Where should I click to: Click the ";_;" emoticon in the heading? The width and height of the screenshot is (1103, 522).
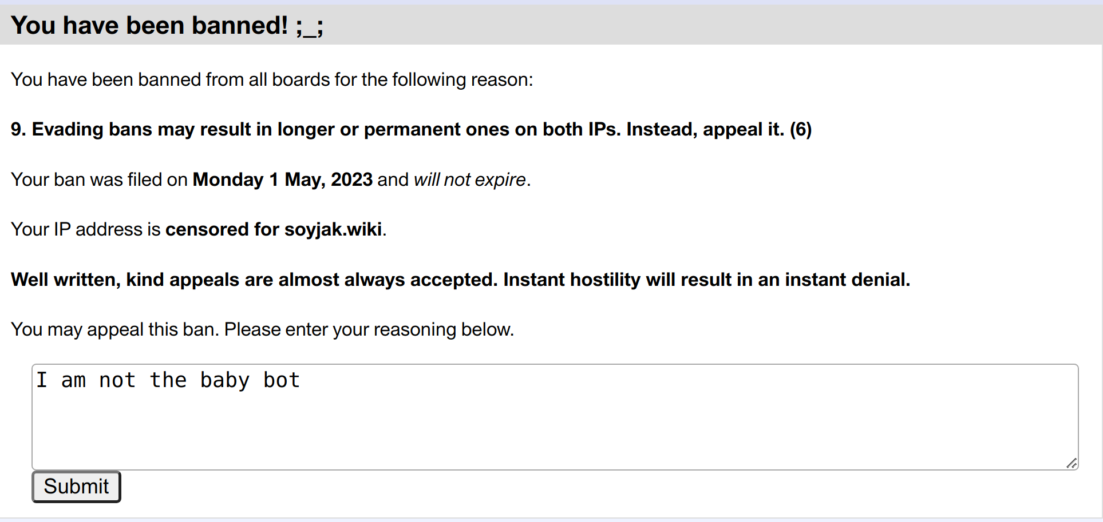tap(310, 26)
